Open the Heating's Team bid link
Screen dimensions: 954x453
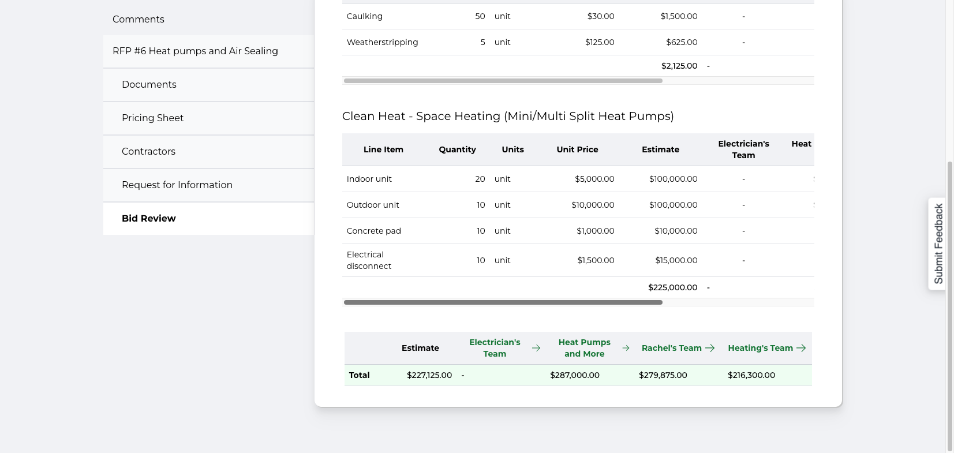pyautogui.click(x=760, y=348)
